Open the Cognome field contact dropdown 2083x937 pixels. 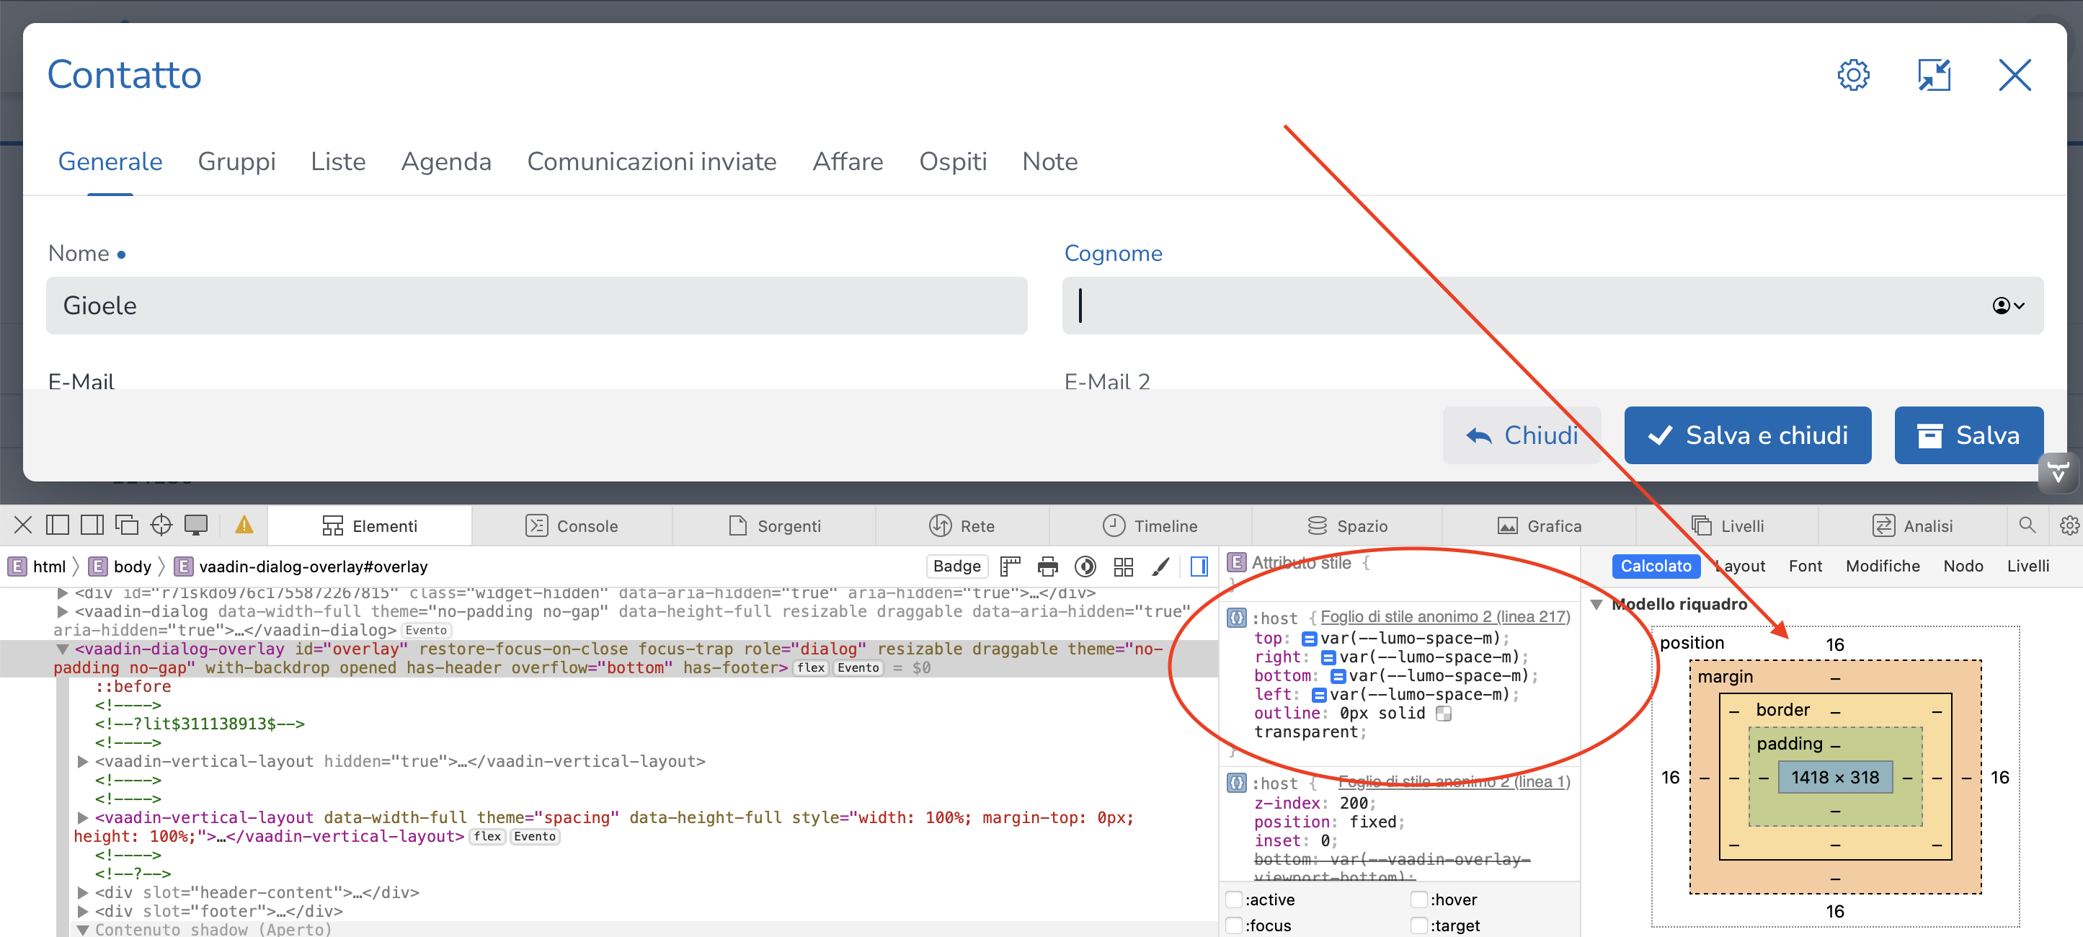(2008, 306)
